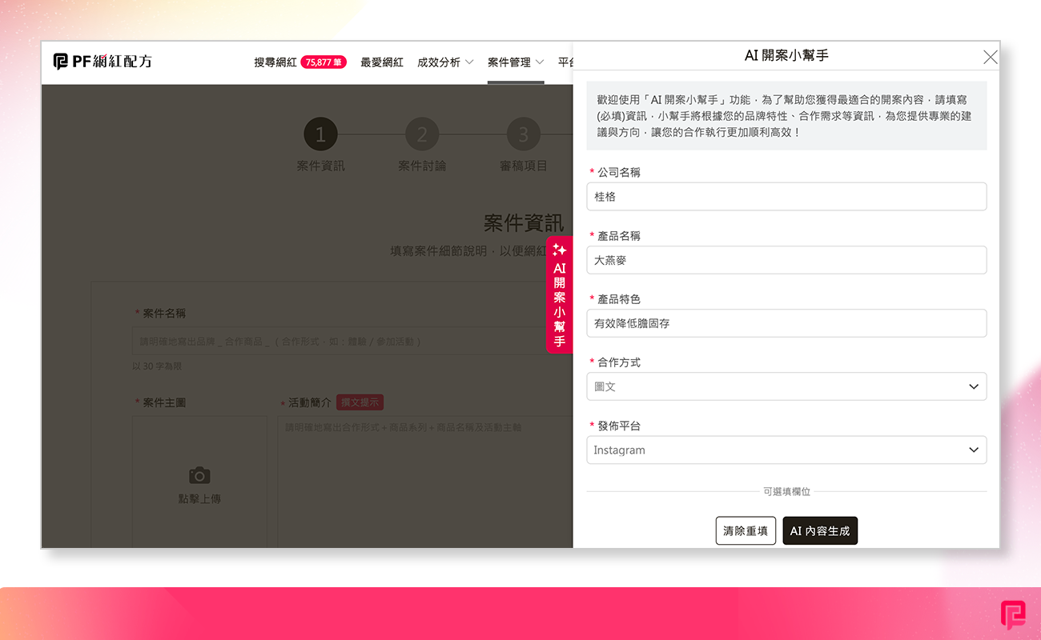The width and height of the screenshot is (1041, 640).
Task: Click the AI 內容生成 button
Action: pyautogui.click(x=820, y=530)
